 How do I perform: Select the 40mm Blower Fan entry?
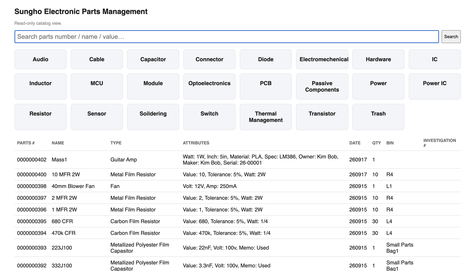(x=73, y=186)
